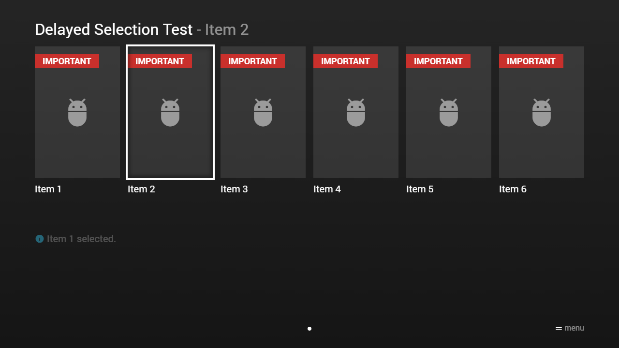Click the IMPORTANT badge on Item 5
Image resolution: width=619 pixels, height=348 pixels.
pos(438,61)
